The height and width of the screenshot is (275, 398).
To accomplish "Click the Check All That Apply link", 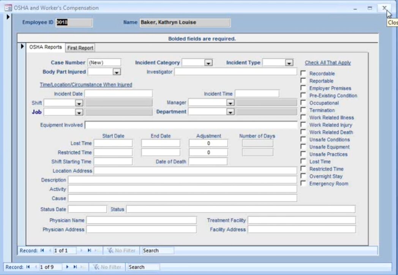I will click(x=328, y=63).
